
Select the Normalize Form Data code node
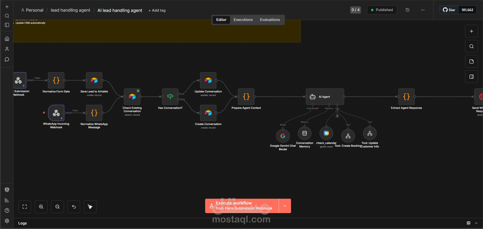pyautogui.click(x=56, y=80)
